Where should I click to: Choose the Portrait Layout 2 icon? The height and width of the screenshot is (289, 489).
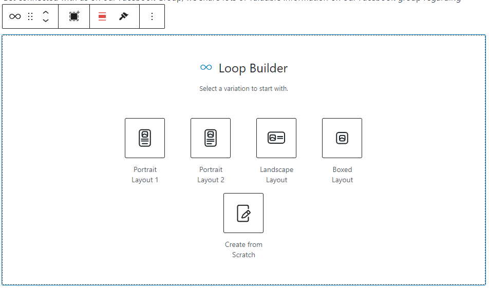click(x=211, y=138)
